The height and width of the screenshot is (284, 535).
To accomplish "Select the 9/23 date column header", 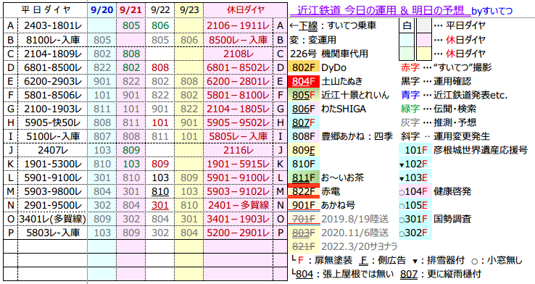I will tap(188, 10).
